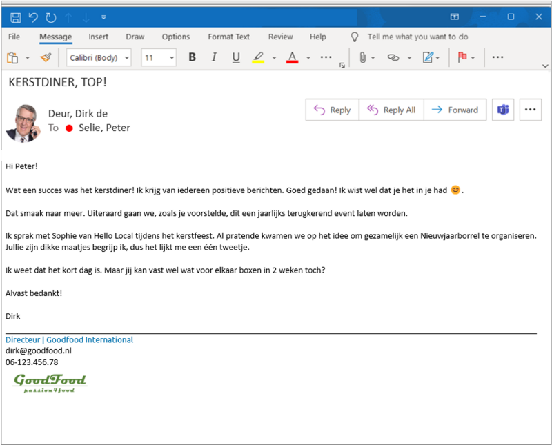The width and height of the screenshot is (552, 445).
Task: Switch to the Message tab
Action: (56, 37)
